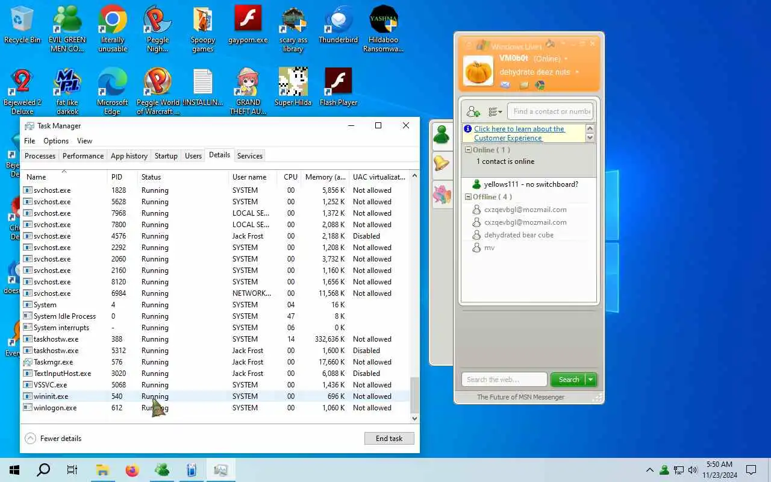Open the Recycle Bin desktop icon

tap(22, 25)
